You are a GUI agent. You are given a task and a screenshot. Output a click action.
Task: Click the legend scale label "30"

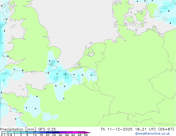(x=60, y=135)
